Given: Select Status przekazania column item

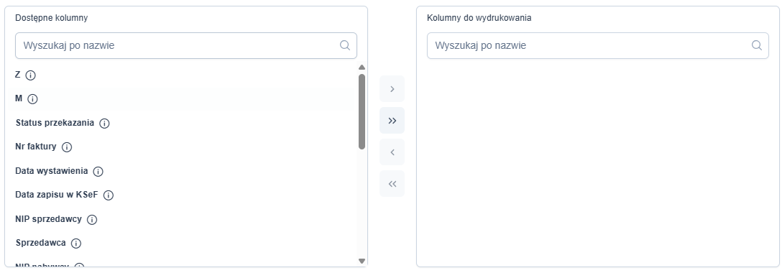Looking at the screenshot, I should (x=55, y=123).
